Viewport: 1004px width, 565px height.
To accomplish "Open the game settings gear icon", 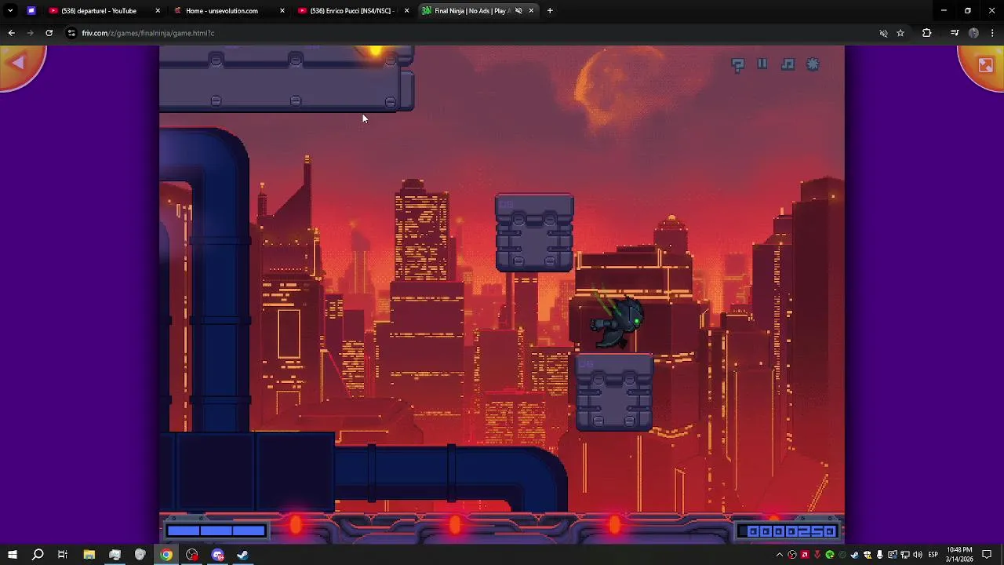I will tap(813, 64).
